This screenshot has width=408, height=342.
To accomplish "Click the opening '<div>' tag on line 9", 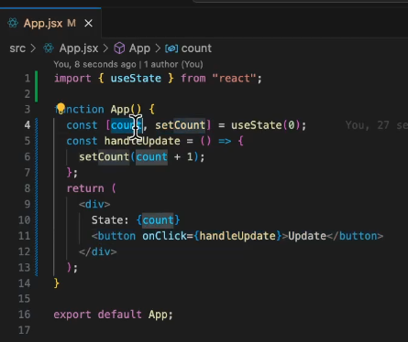I will [x=94, y=204].
